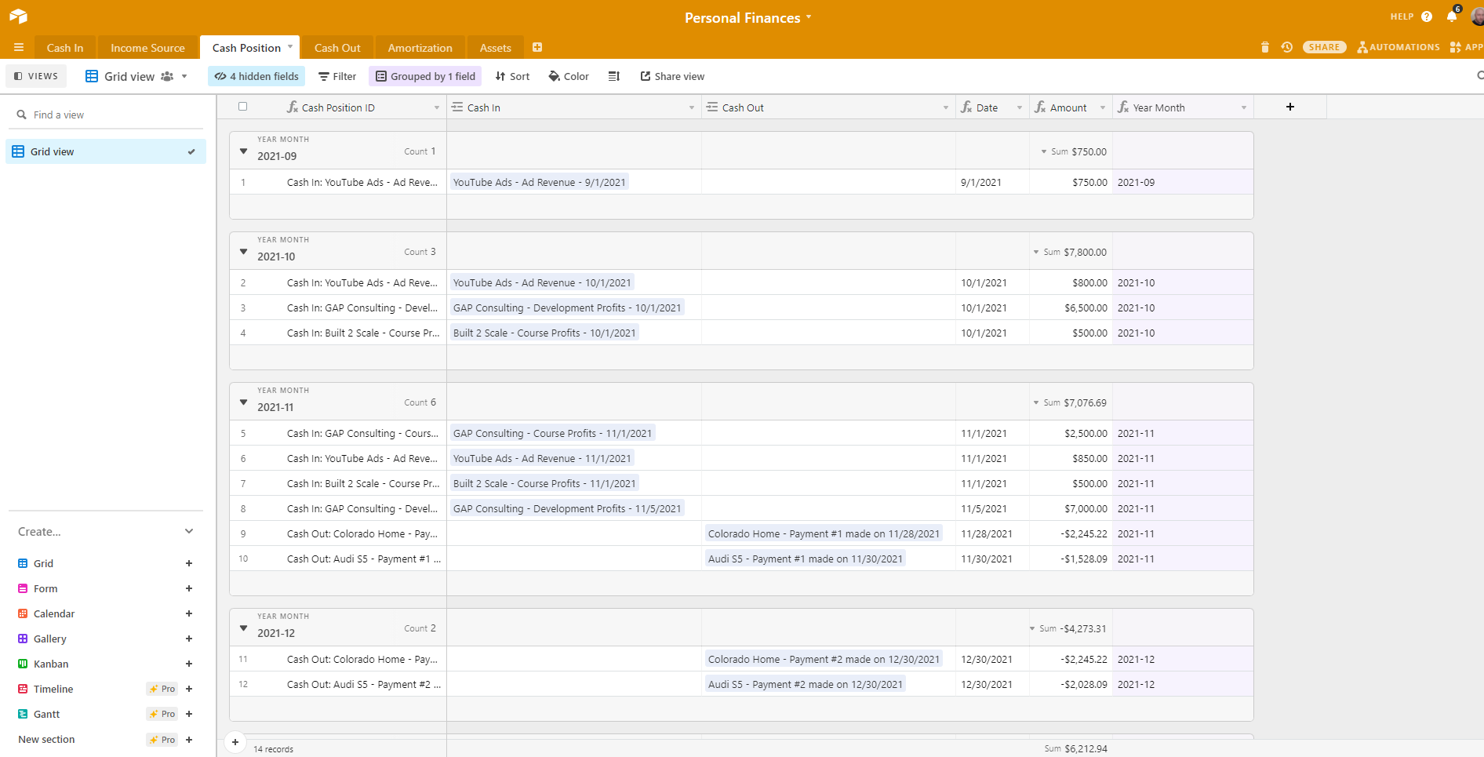Click the SHARE button
1484x757 pixels.
click(1324, 47)
